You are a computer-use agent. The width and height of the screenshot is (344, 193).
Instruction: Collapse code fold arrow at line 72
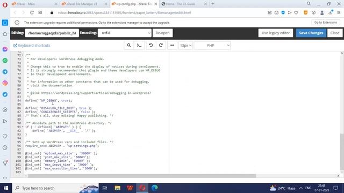pyautogui.click(x=23, y=55)
